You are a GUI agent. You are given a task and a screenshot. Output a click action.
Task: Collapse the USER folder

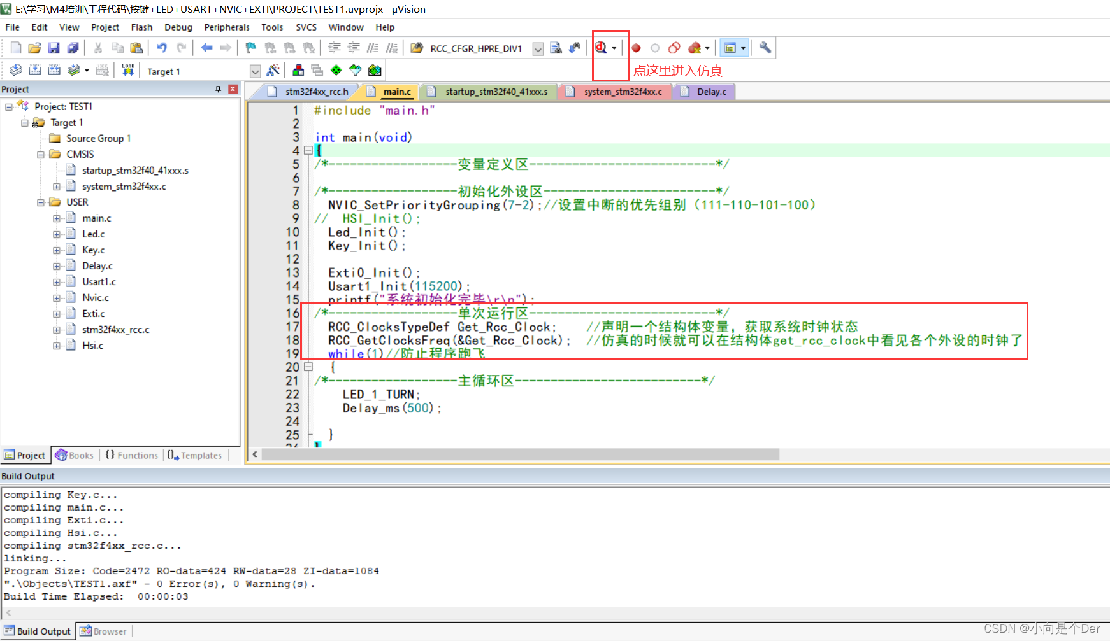click(41, 202)
